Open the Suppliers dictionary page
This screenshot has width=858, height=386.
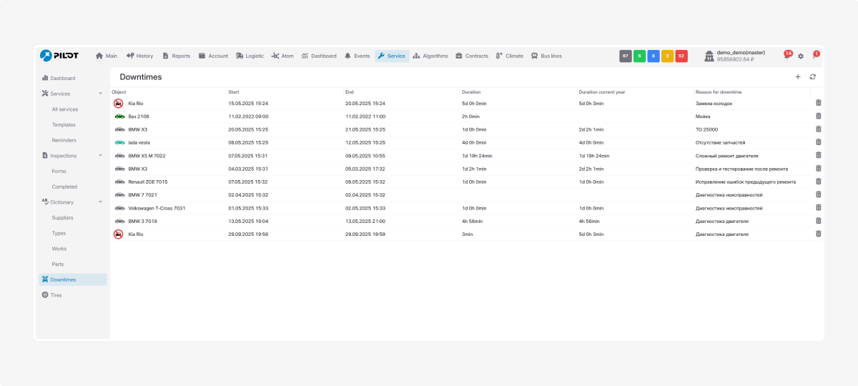point(62,218)
